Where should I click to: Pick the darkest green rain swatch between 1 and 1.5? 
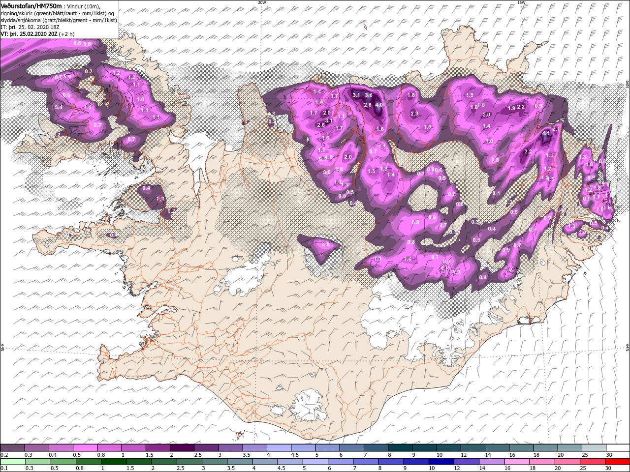point(113,462)
